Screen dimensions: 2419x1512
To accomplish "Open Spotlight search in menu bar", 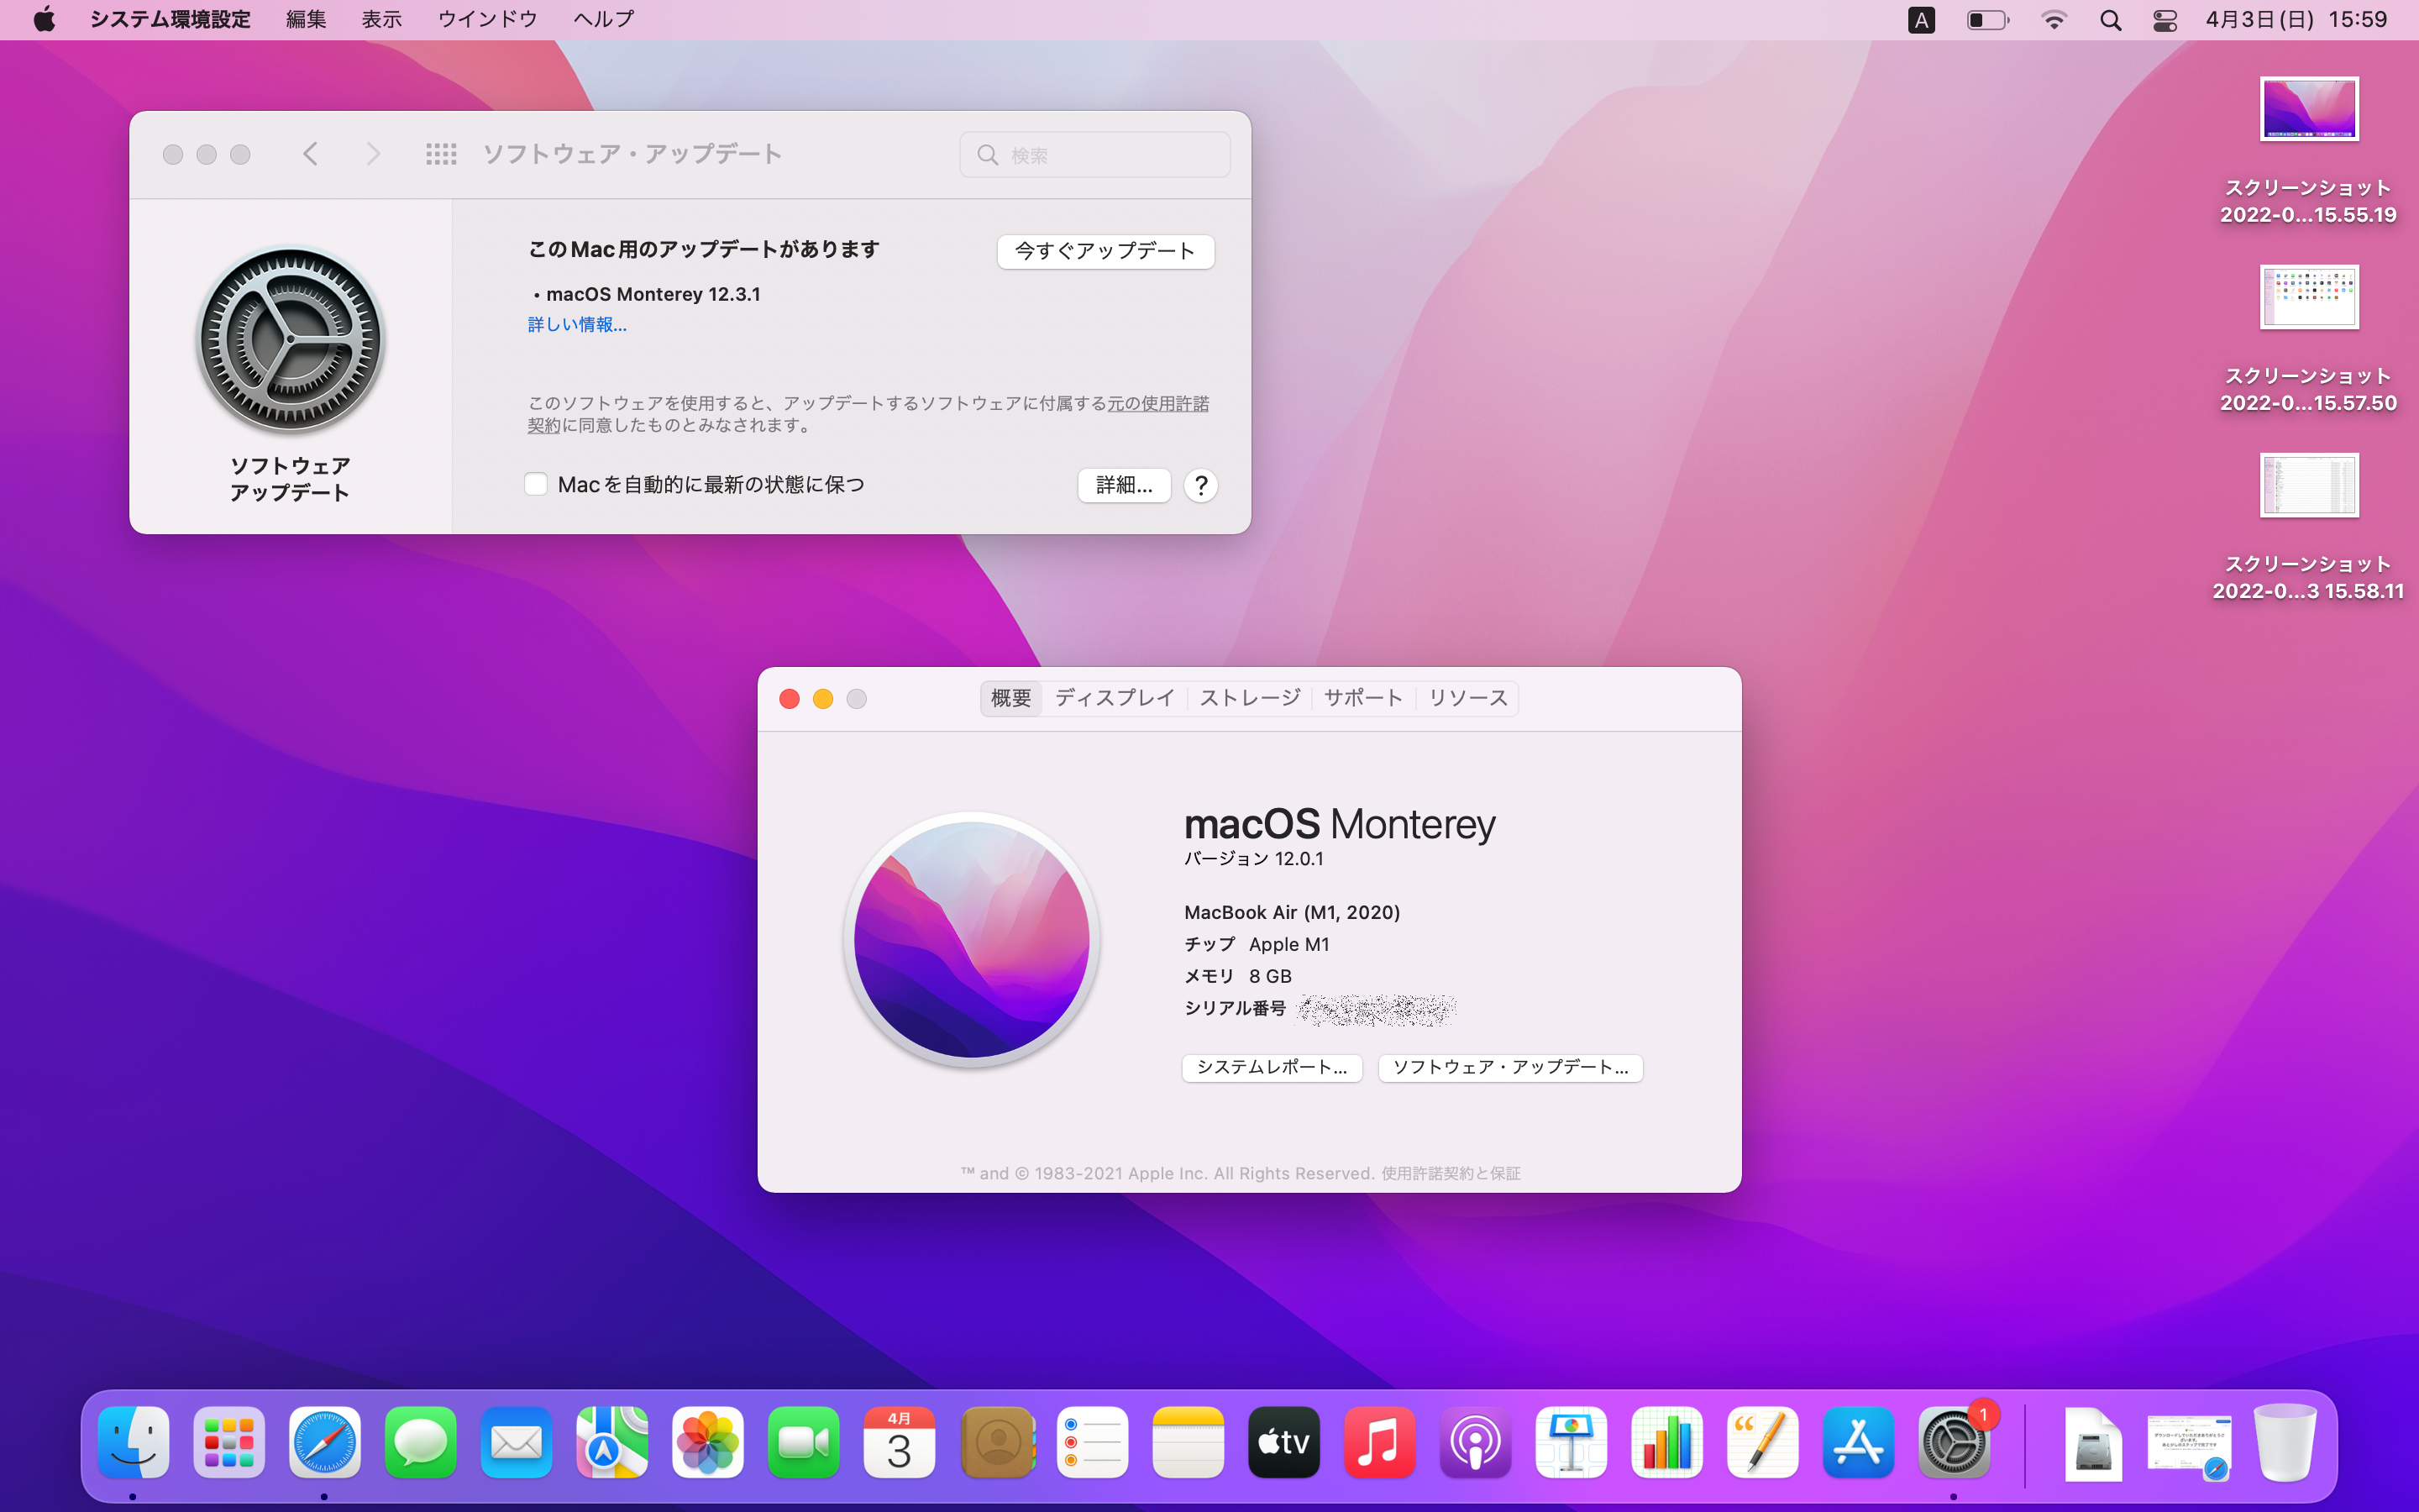I will [x=2110, y=20].
